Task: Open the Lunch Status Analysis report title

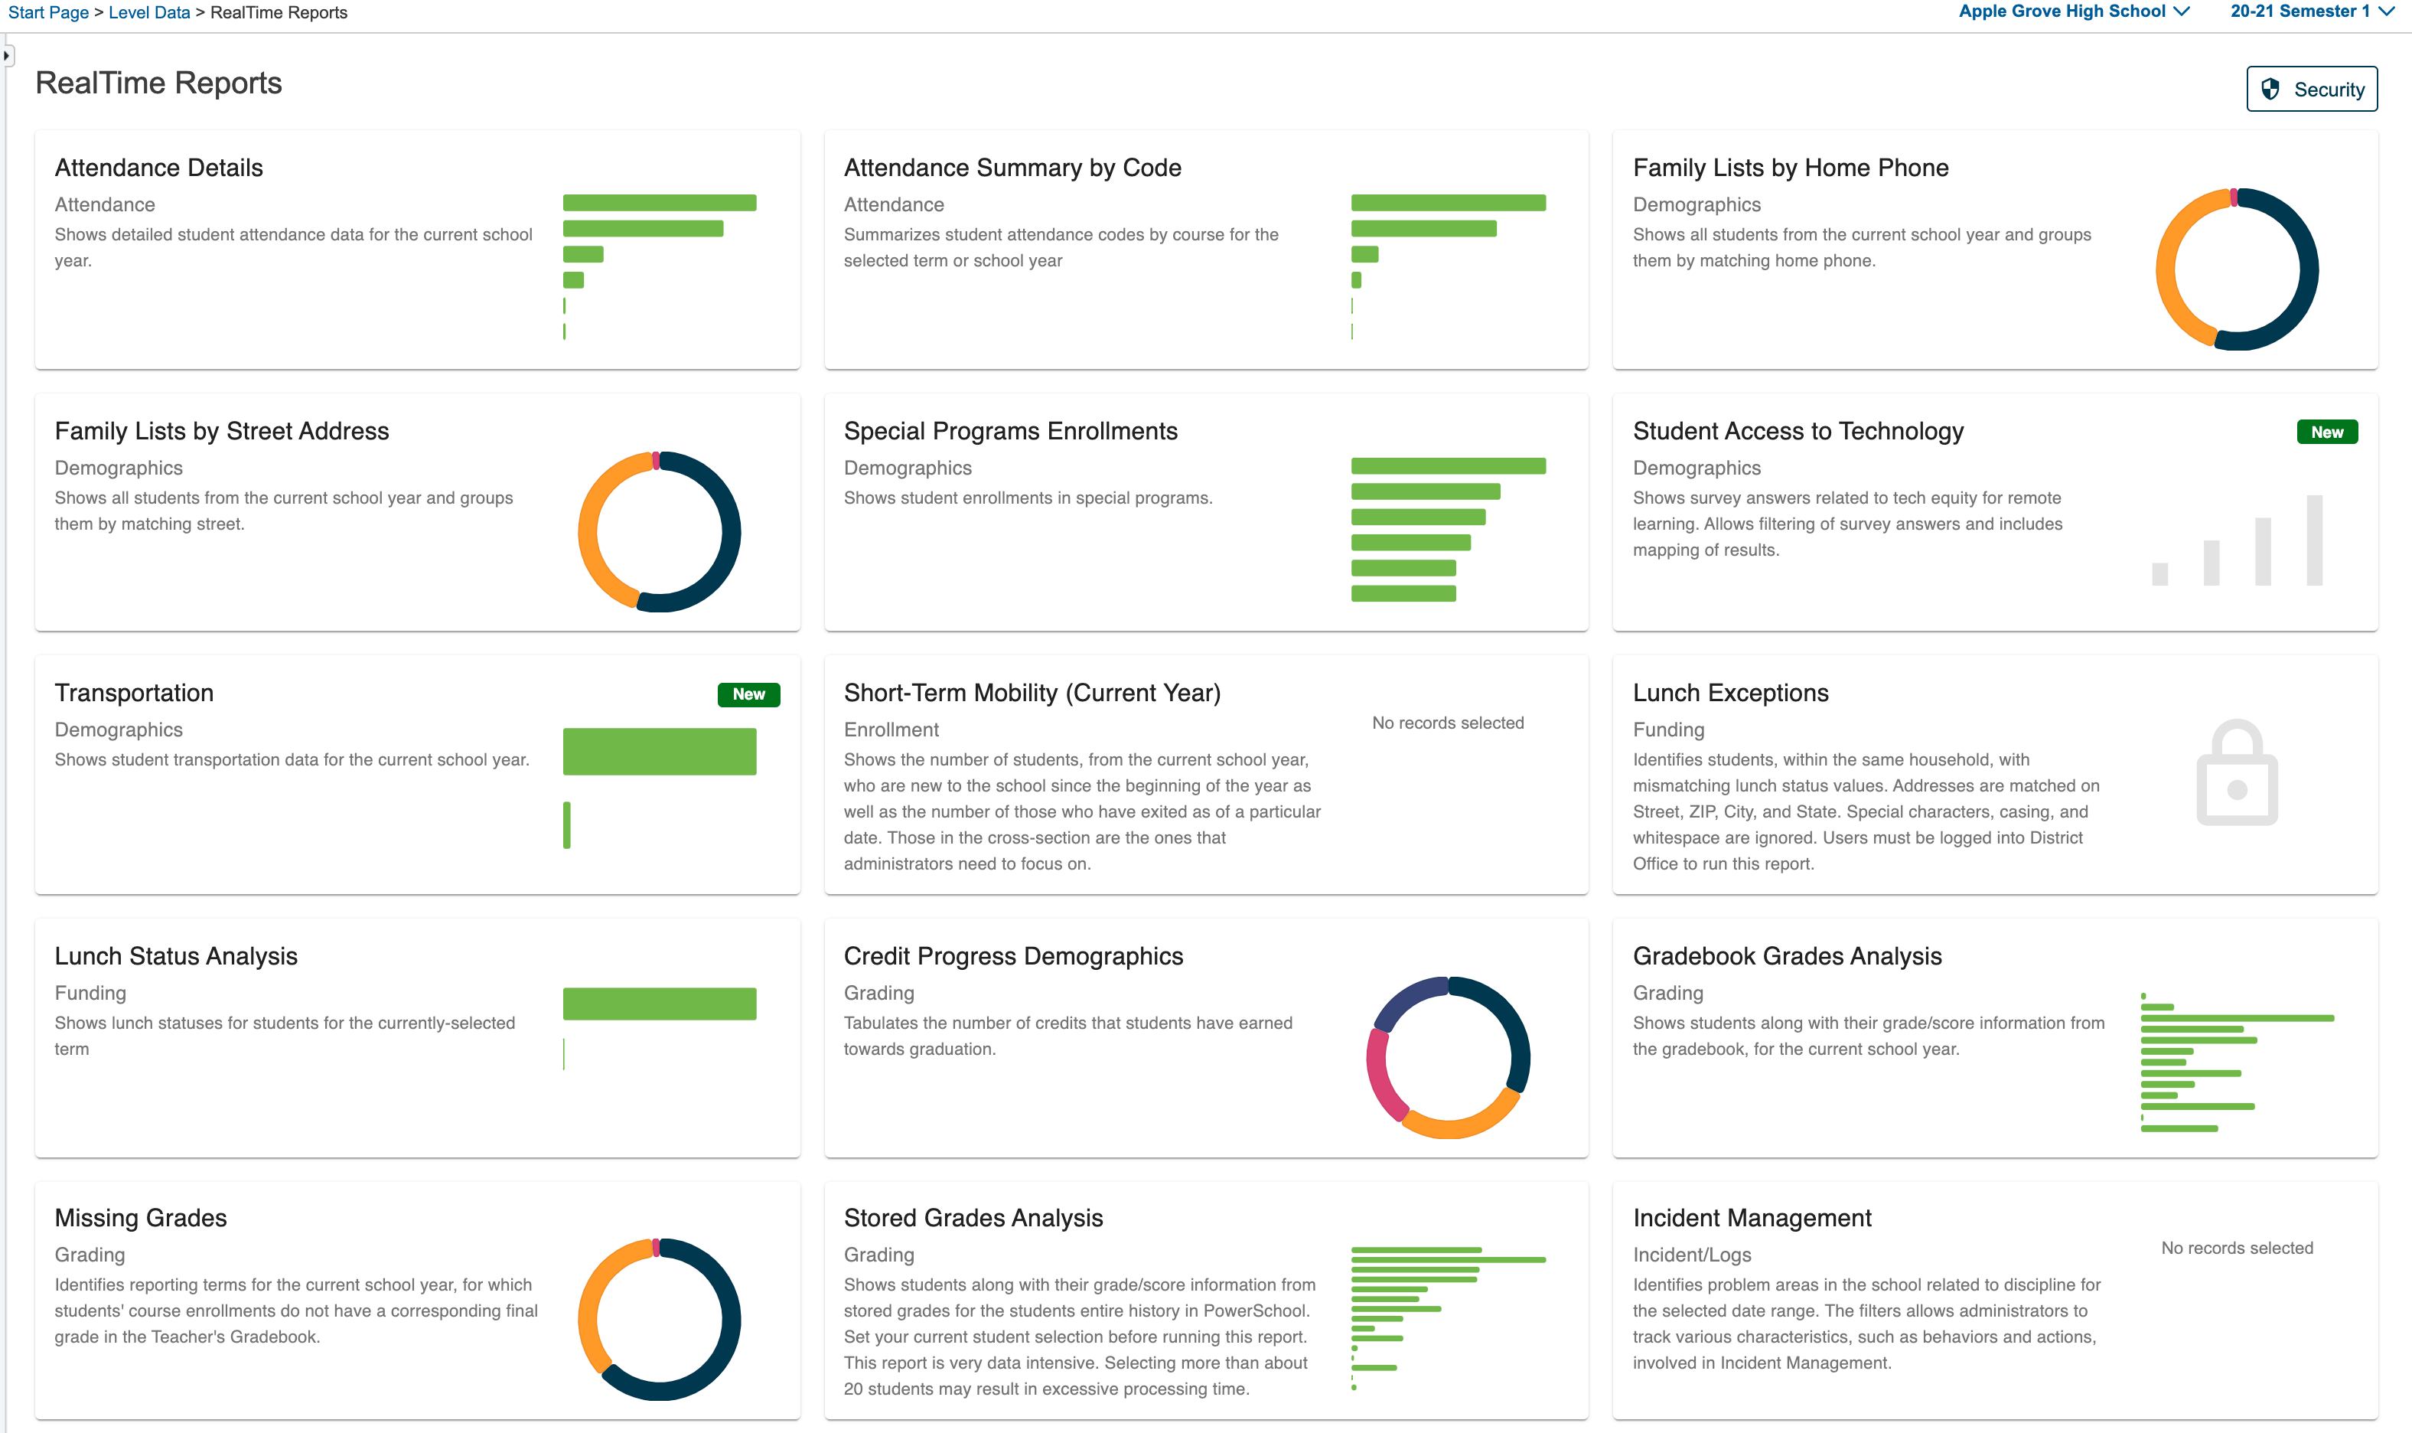Action: pyautogui.click(x=176, y=956)
